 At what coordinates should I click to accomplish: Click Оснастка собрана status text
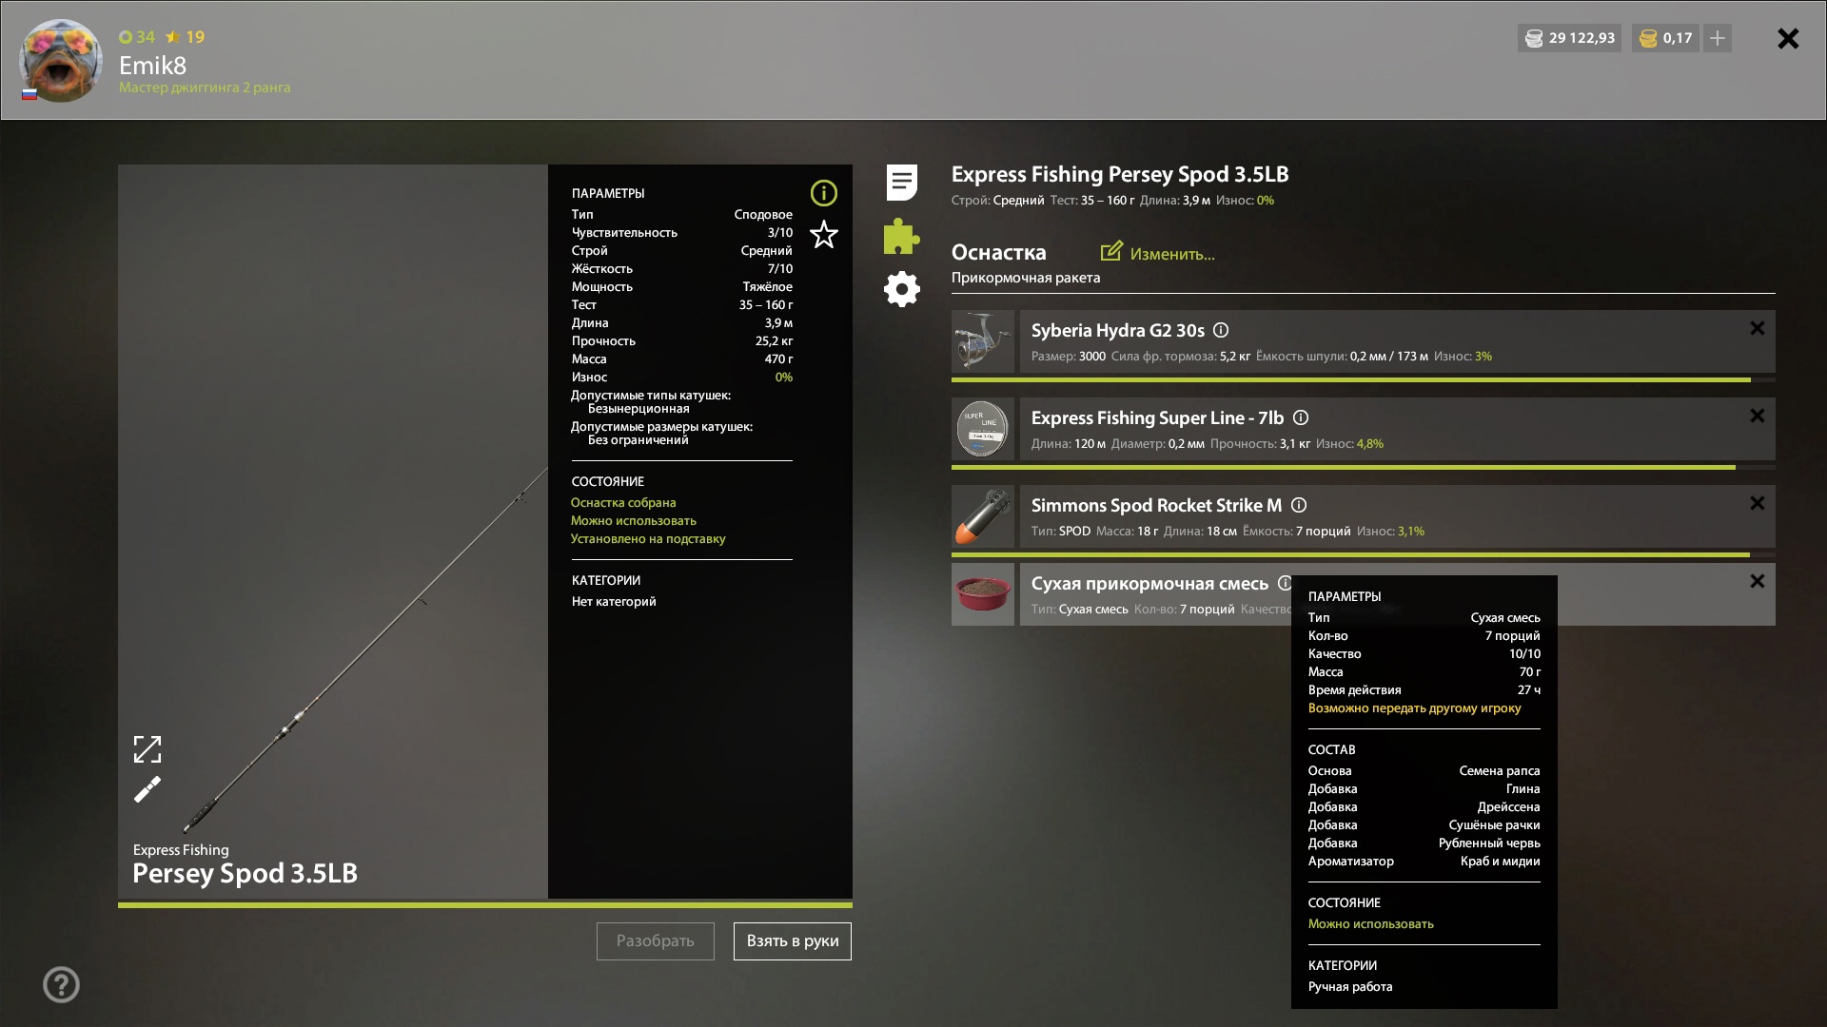tap(623, 503)
